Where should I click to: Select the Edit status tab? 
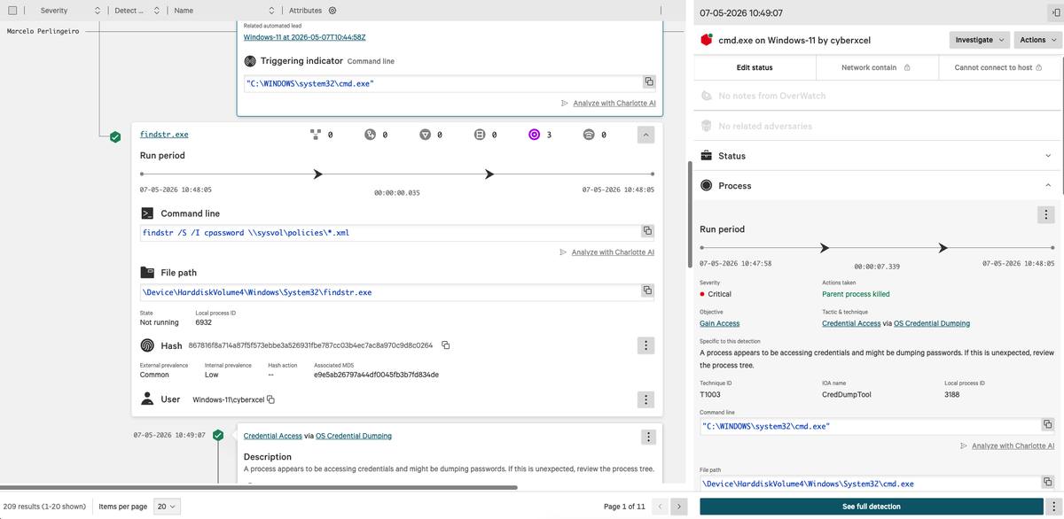(755, 67)
